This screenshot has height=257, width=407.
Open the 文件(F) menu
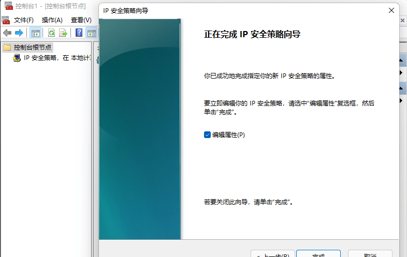(x=24, y=20)
